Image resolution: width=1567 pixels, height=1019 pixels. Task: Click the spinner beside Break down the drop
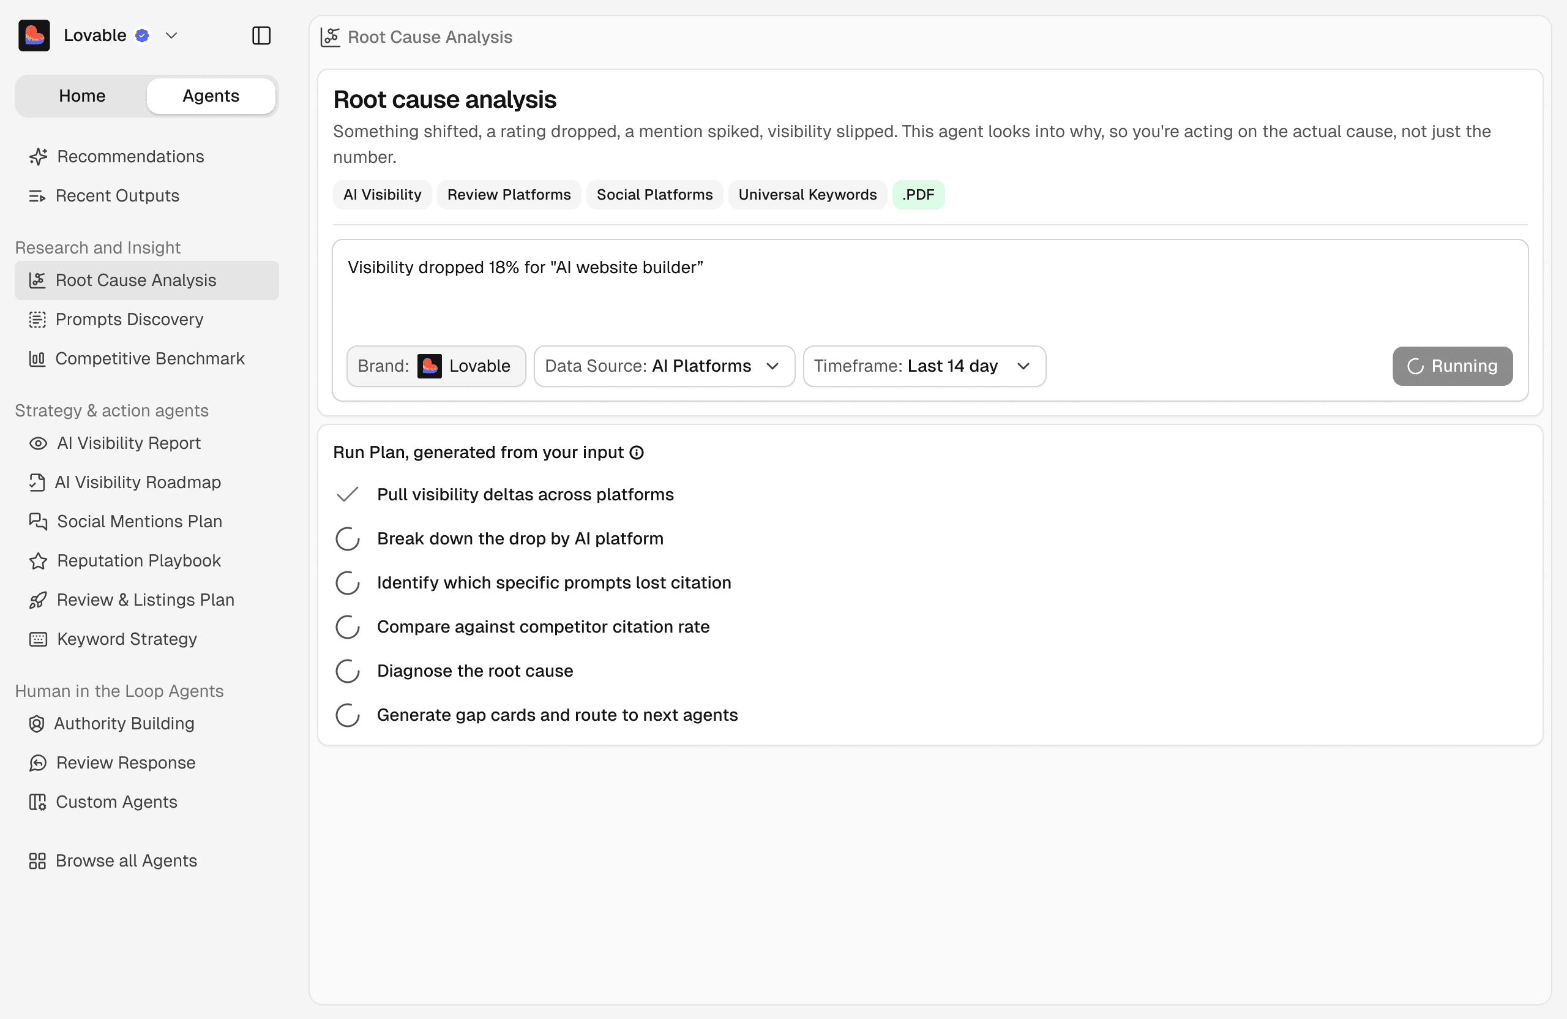click(x=348, y=539)
